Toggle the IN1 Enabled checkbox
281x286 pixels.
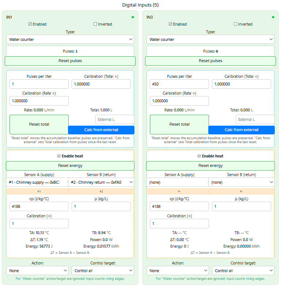click(30, 24)
